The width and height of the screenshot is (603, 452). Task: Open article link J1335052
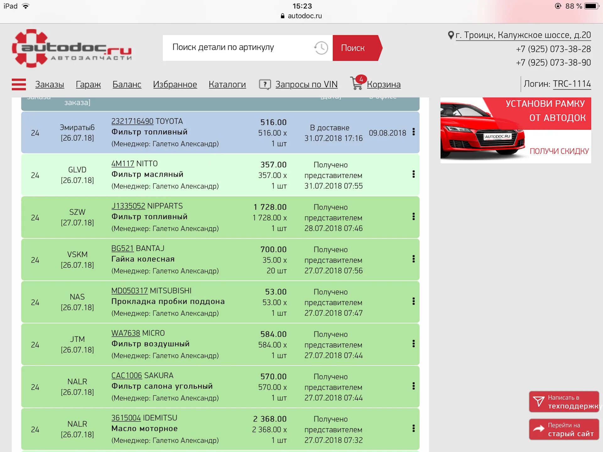[x=128, y=206]
